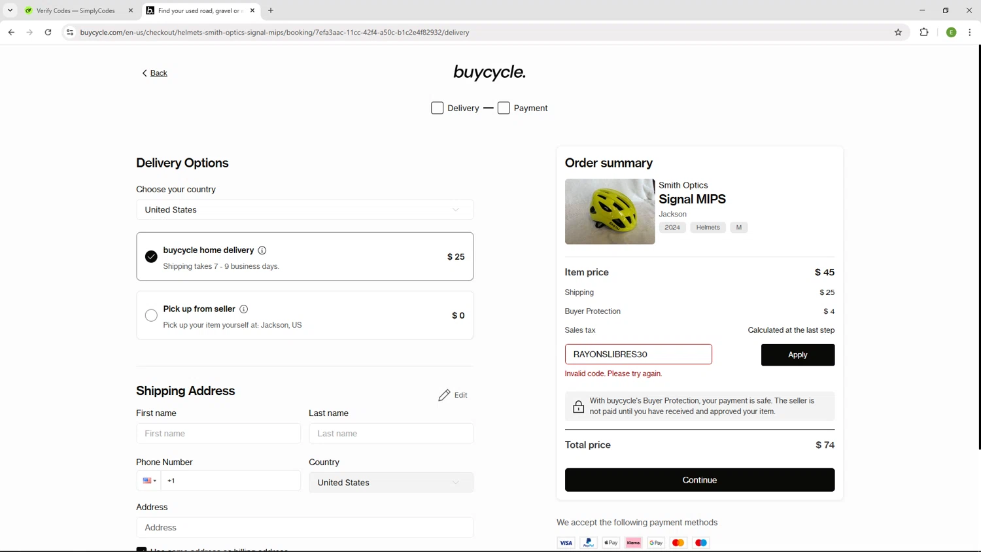This screenshot has width=981, height=552.
Task: Open Chrome's three-dot menu
Action: click(x=970, y=32)
